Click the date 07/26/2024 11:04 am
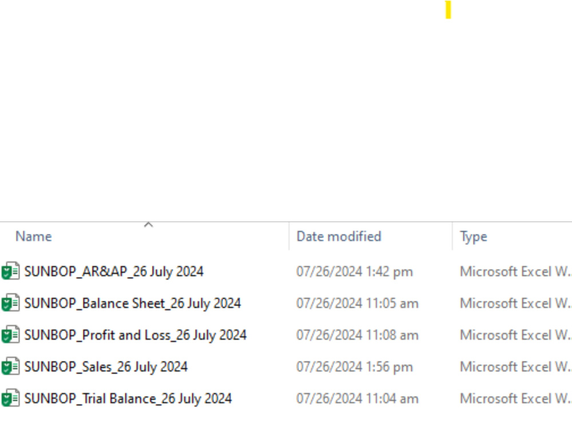 click(357, 399)
